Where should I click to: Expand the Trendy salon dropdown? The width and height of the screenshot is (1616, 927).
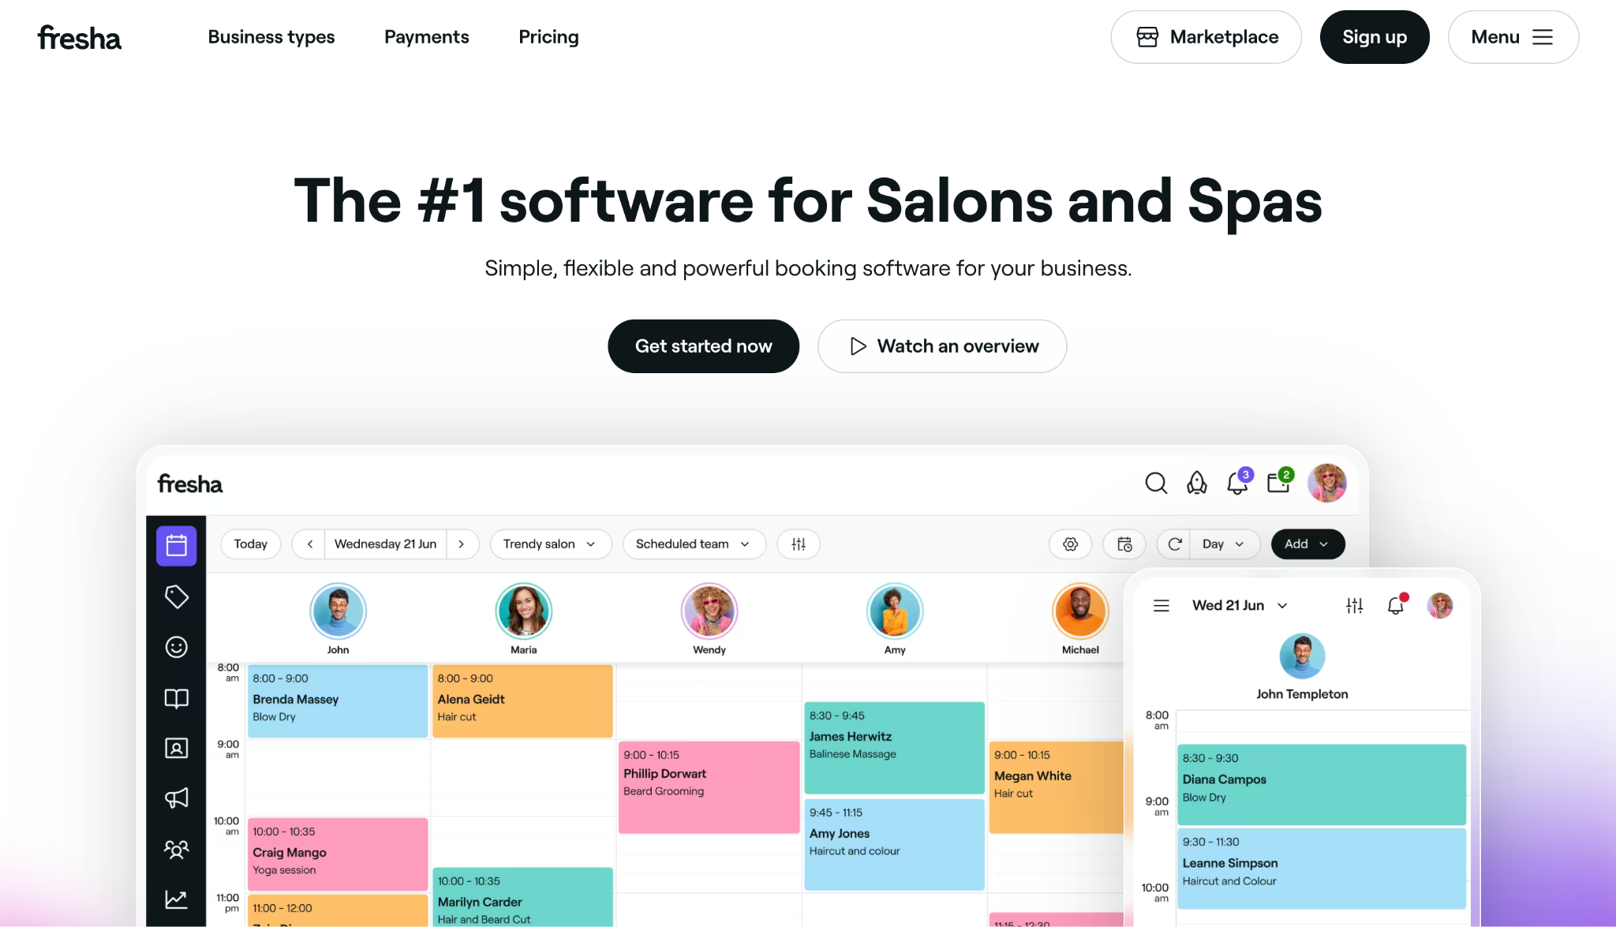tap(551, 544)
